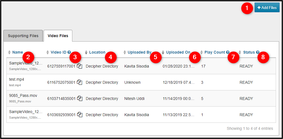Click the sort arrows beside the Uploaded On column
The image size is (283, 139).
click(163, 52)
